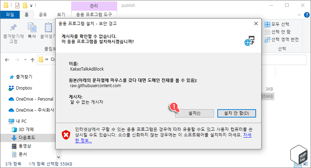Click 모두 선택 in ribbon

point(277,25)
